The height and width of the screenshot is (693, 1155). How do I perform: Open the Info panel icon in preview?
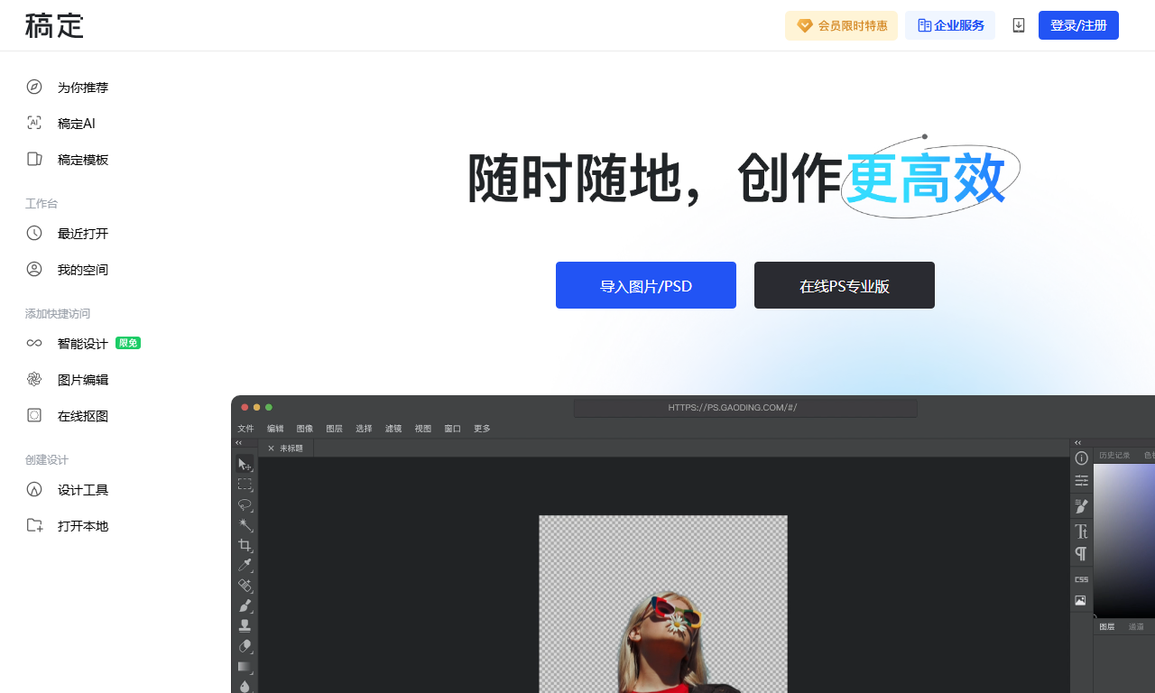pos(1081,458)
